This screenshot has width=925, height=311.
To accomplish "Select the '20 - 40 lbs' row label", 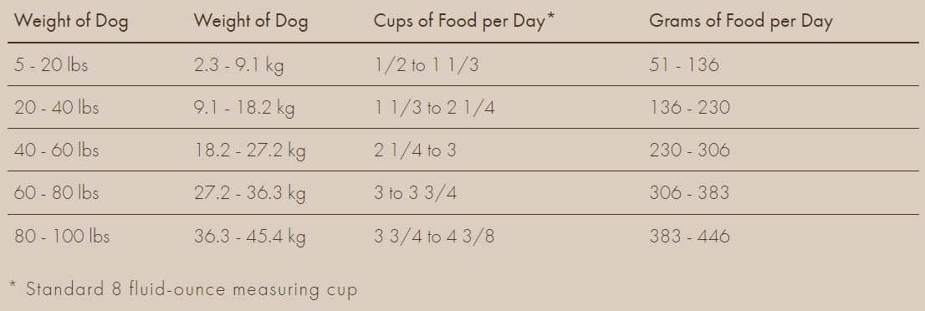I will coord(57,107).
